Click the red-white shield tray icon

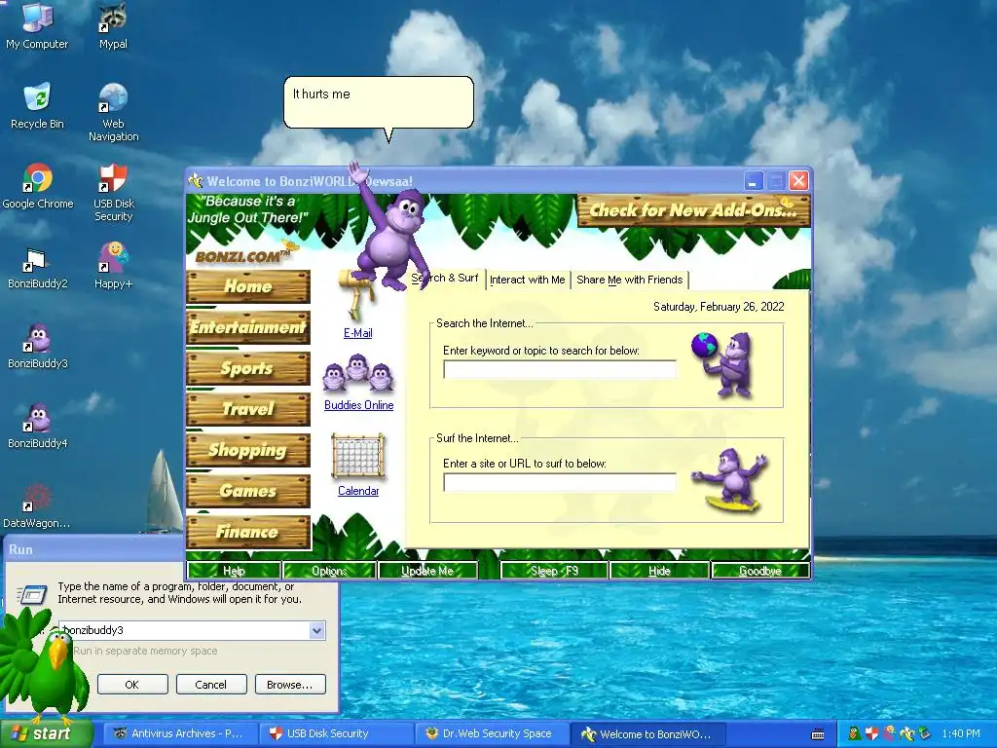(x=871, y=733)
